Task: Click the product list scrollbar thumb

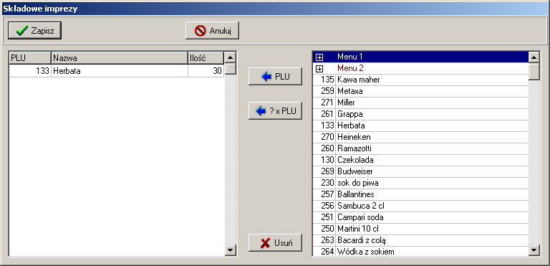Action: coord(534,72)
